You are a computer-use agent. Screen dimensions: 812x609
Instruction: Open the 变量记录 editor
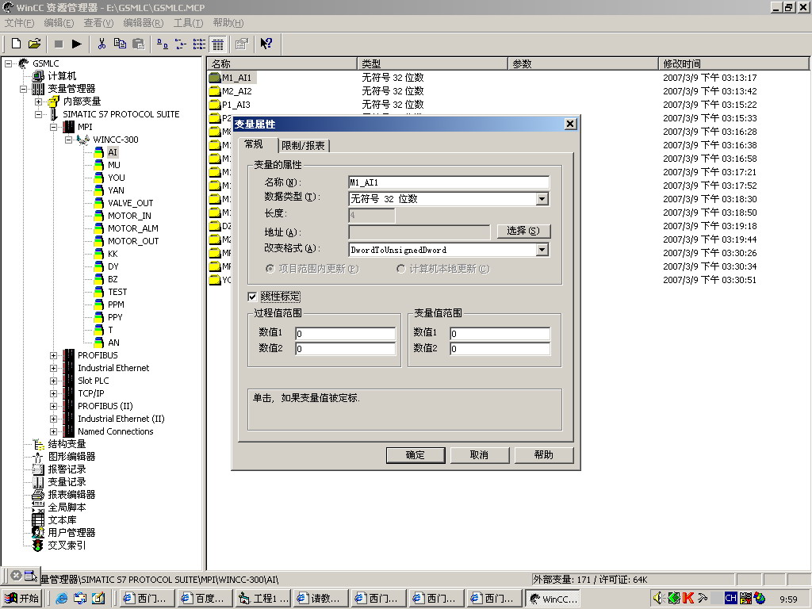67,481
